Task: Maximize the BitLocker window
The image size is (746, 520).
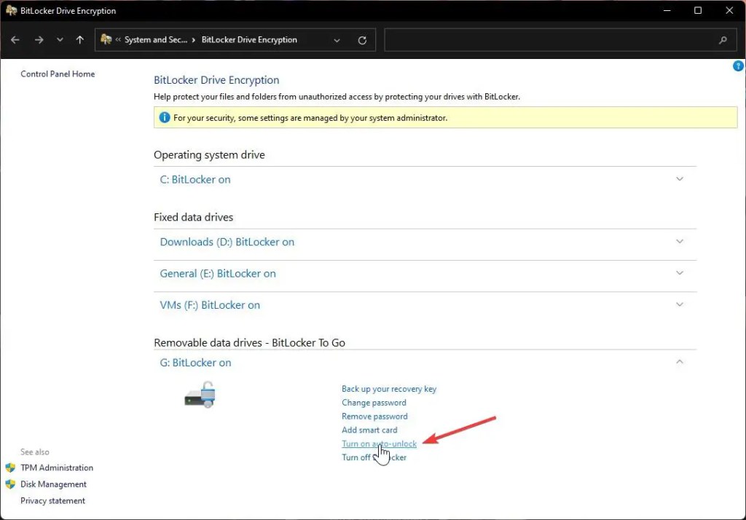Action: (698, 10)
